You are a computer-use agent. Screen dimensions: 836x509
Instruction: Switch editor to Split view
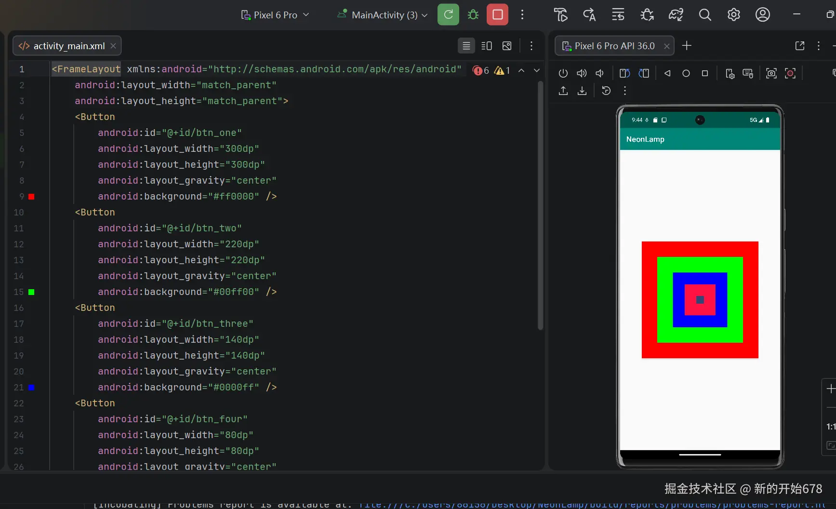pos(487,46)
